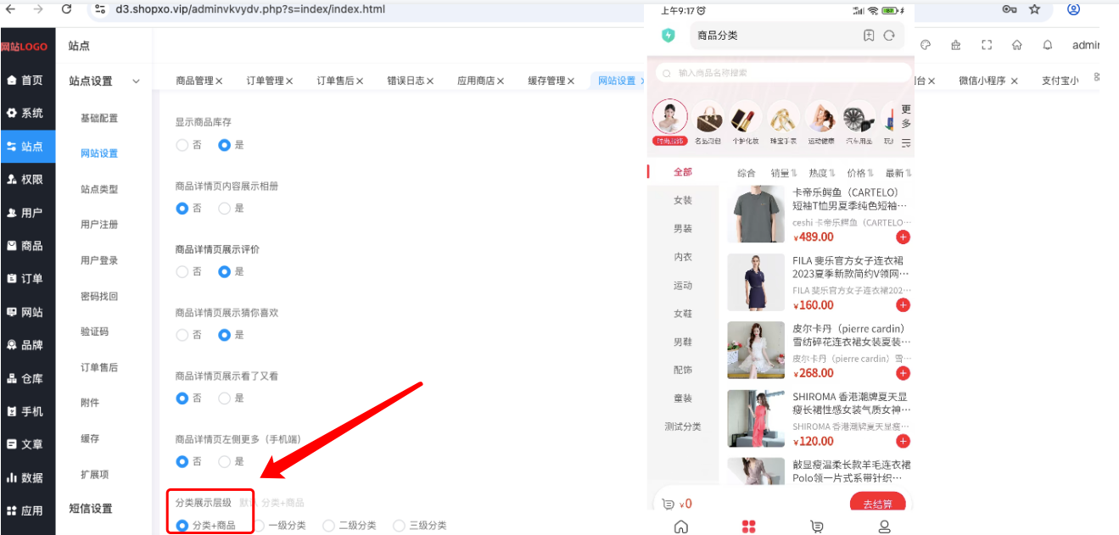The width and height of the screenshot is (1119, 535).
Task: Click the home icon in the admin header
Action: (1016, 46)
